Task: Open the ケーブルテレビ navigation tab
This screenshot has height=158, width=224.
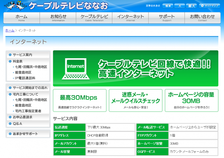Action: 94,18
